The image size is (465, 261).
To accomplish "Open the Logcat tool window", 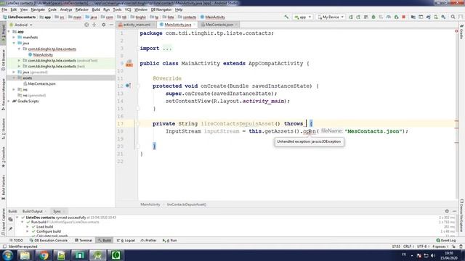I will tap(126, 240).
